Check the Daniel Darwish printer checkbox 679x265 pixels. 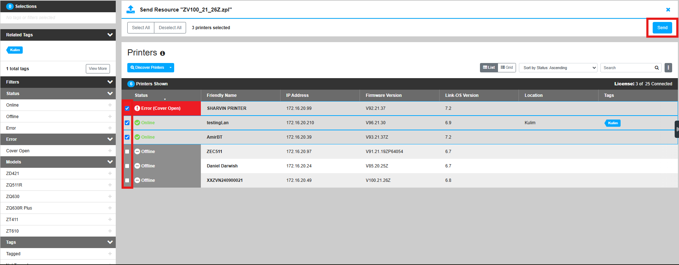click(x=127, y=166)
